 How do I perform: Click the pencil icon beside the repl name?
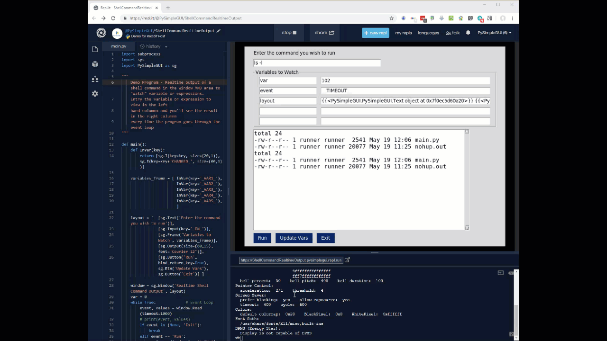click(x=219, y=31)
